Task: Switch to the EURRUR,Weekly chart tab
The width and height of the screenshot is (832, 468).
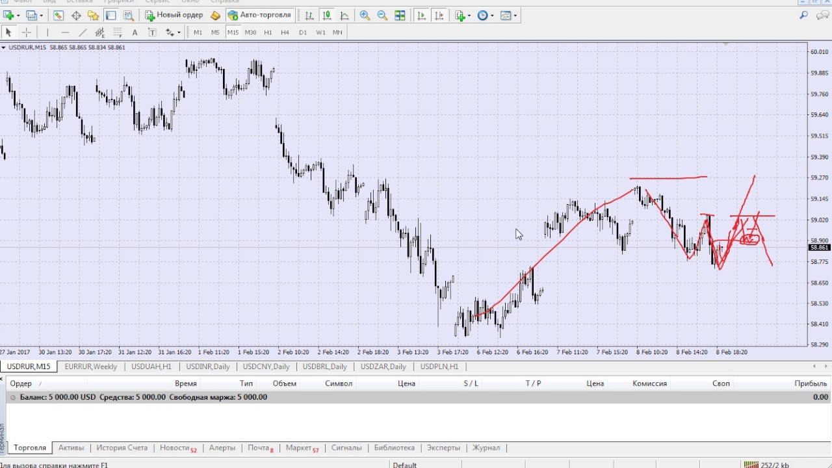Action: pos(91,367)
